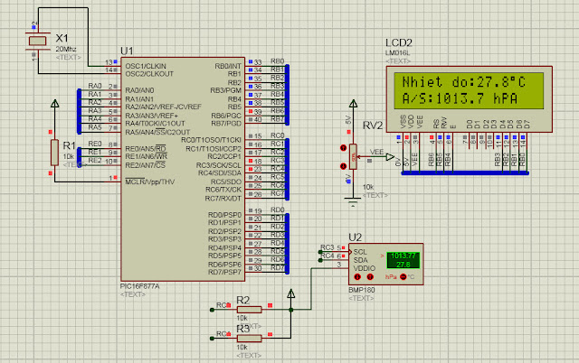Click the R2 reference label
This screenshot has width=579, height=363.
(x=243, y=301)
